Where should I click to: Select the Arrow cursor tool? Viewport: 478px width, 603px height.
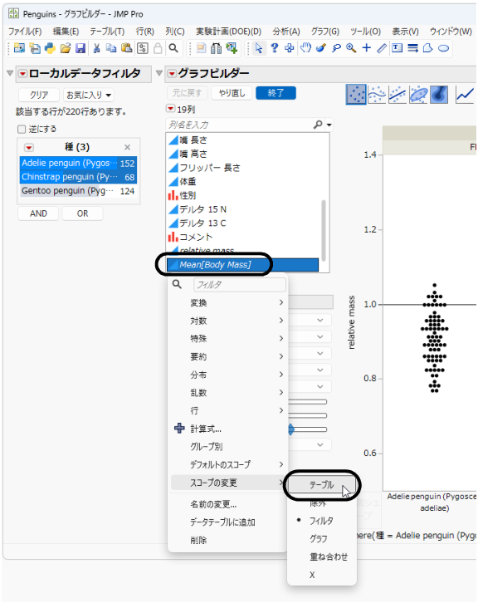coord(259,48)
